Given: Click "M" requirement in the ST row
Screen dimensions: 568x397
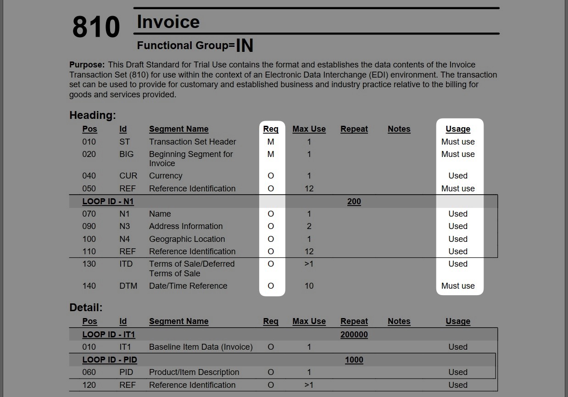Looking at the screenshot, I should pyautogui.click(x=271, y=142).
